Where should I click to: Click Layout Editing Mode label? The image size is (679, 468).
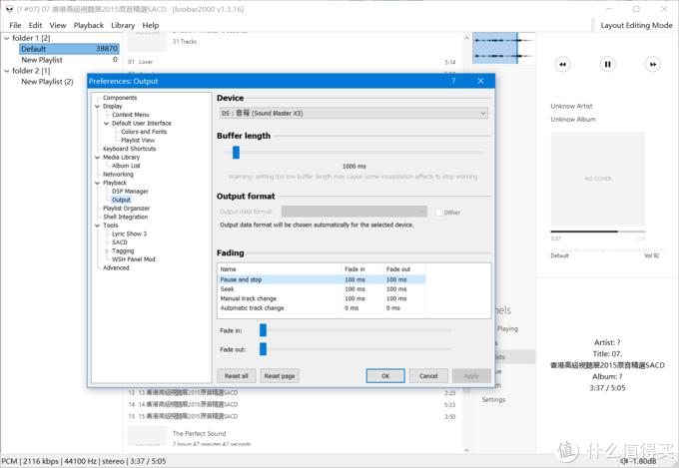(x=637, y=25)
